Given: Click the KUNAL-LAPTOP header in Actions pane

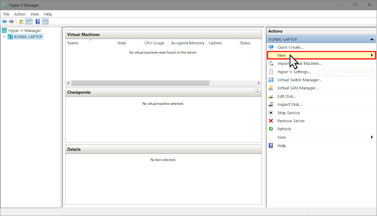Looking at the screenshot, I should tap(321, 39).
